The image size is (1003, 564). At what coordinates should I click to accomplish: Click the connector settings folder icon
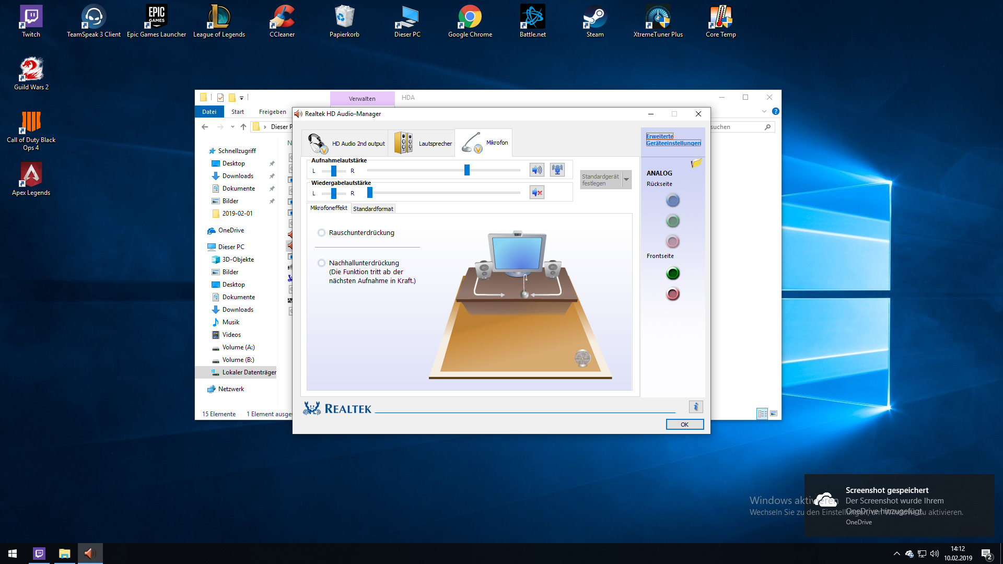[x=696, y=163]
